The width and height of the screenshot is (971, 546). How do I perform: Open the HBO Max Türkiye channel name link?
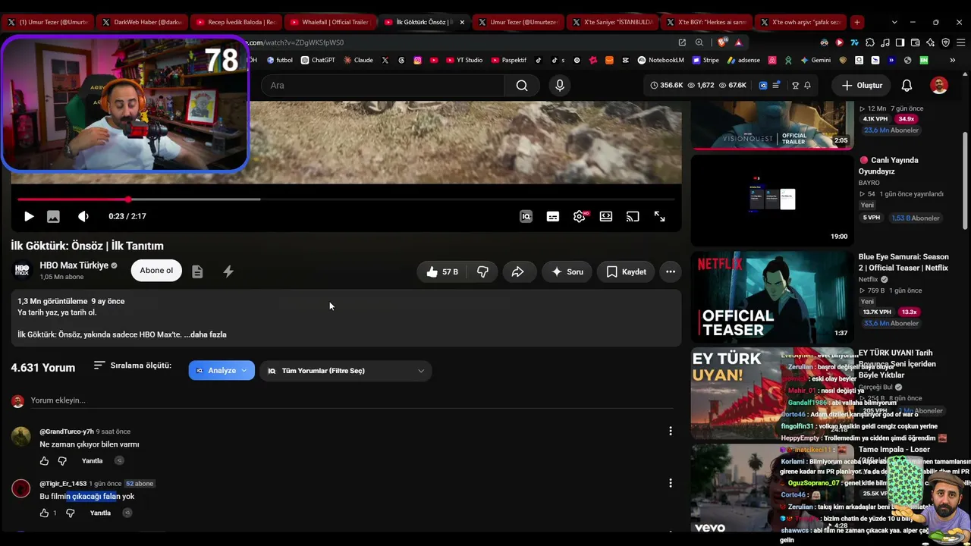pyautogui.click(x=74, y=265)
